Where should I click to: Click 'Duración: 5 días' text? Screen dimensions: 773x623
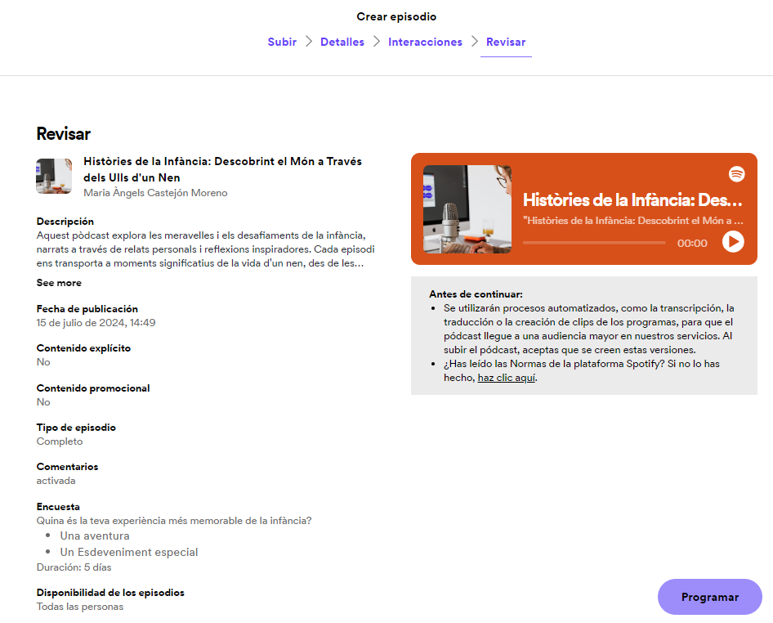pos(74,567)
